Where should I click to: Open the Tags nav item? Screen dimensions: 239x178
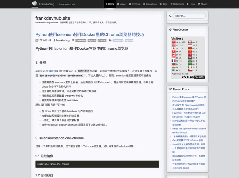click(163, 4)
